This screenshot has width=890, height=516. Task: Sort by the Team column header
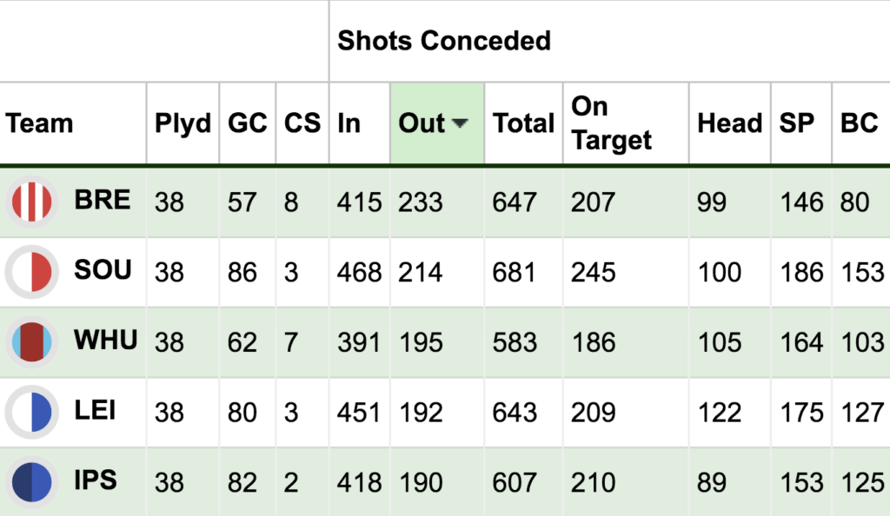(40, 123)
